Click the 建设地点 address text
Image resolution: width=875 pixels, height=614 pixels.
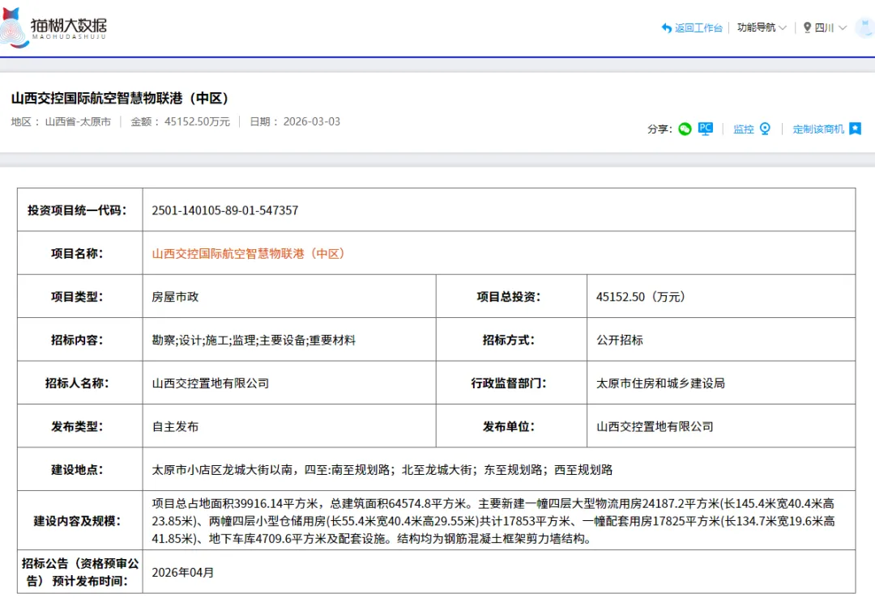coord(382,470)
